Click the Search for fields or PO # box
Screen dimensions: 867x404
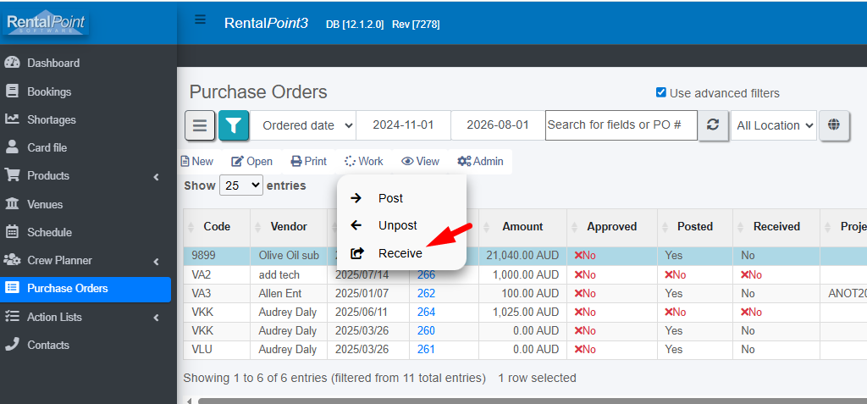pos(621,125)
